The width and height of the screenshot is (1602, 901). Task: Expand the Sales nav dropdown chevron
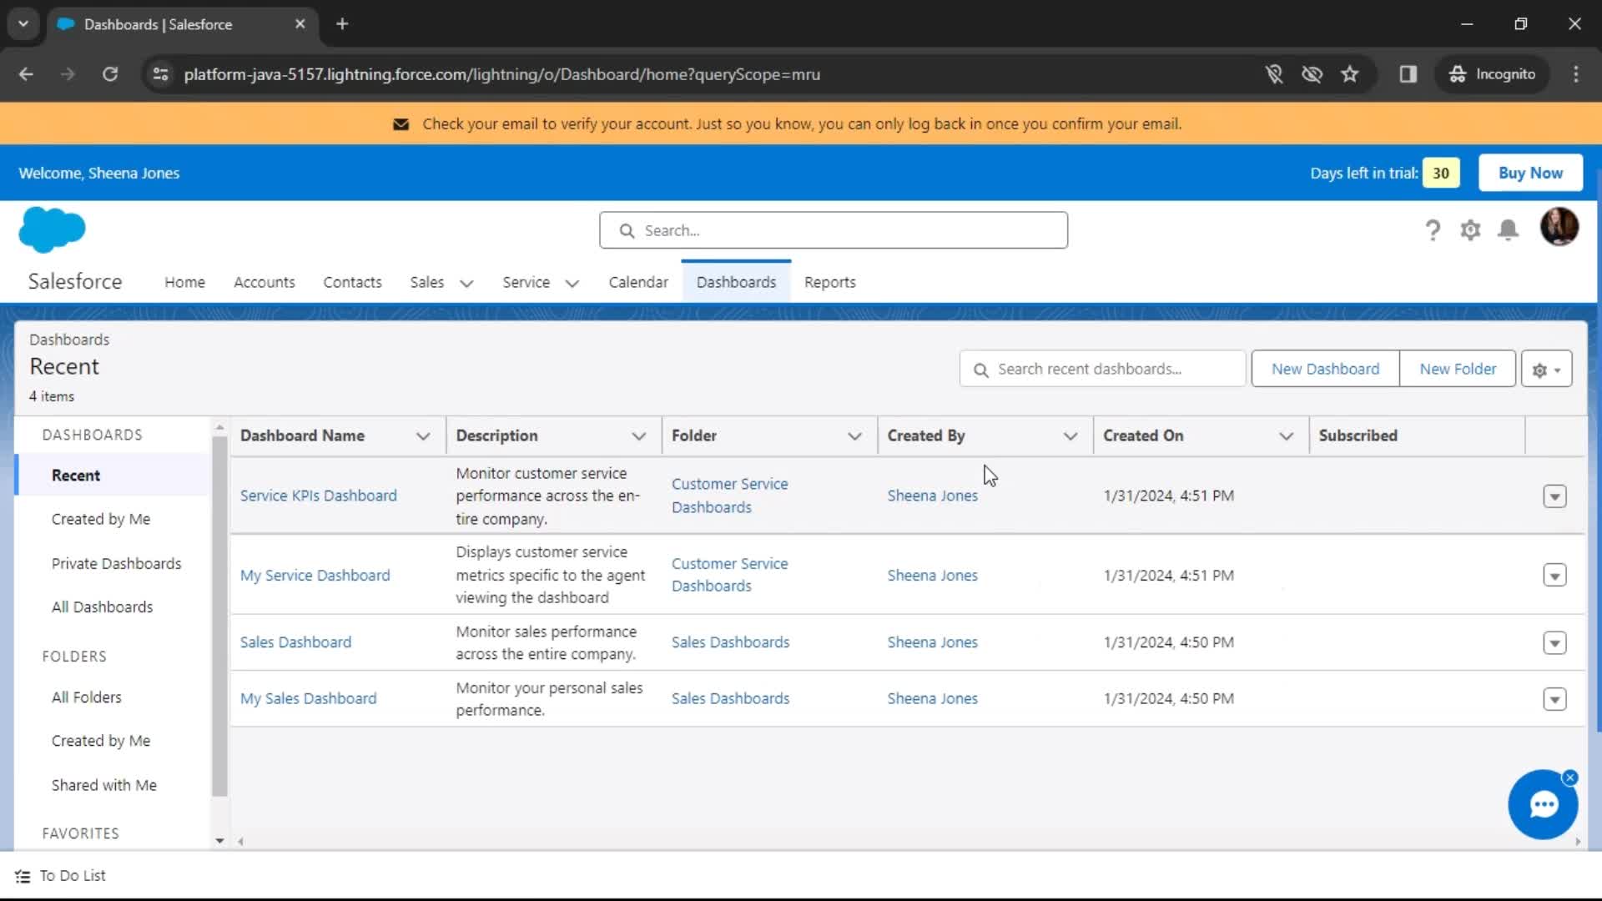[466, 284]
